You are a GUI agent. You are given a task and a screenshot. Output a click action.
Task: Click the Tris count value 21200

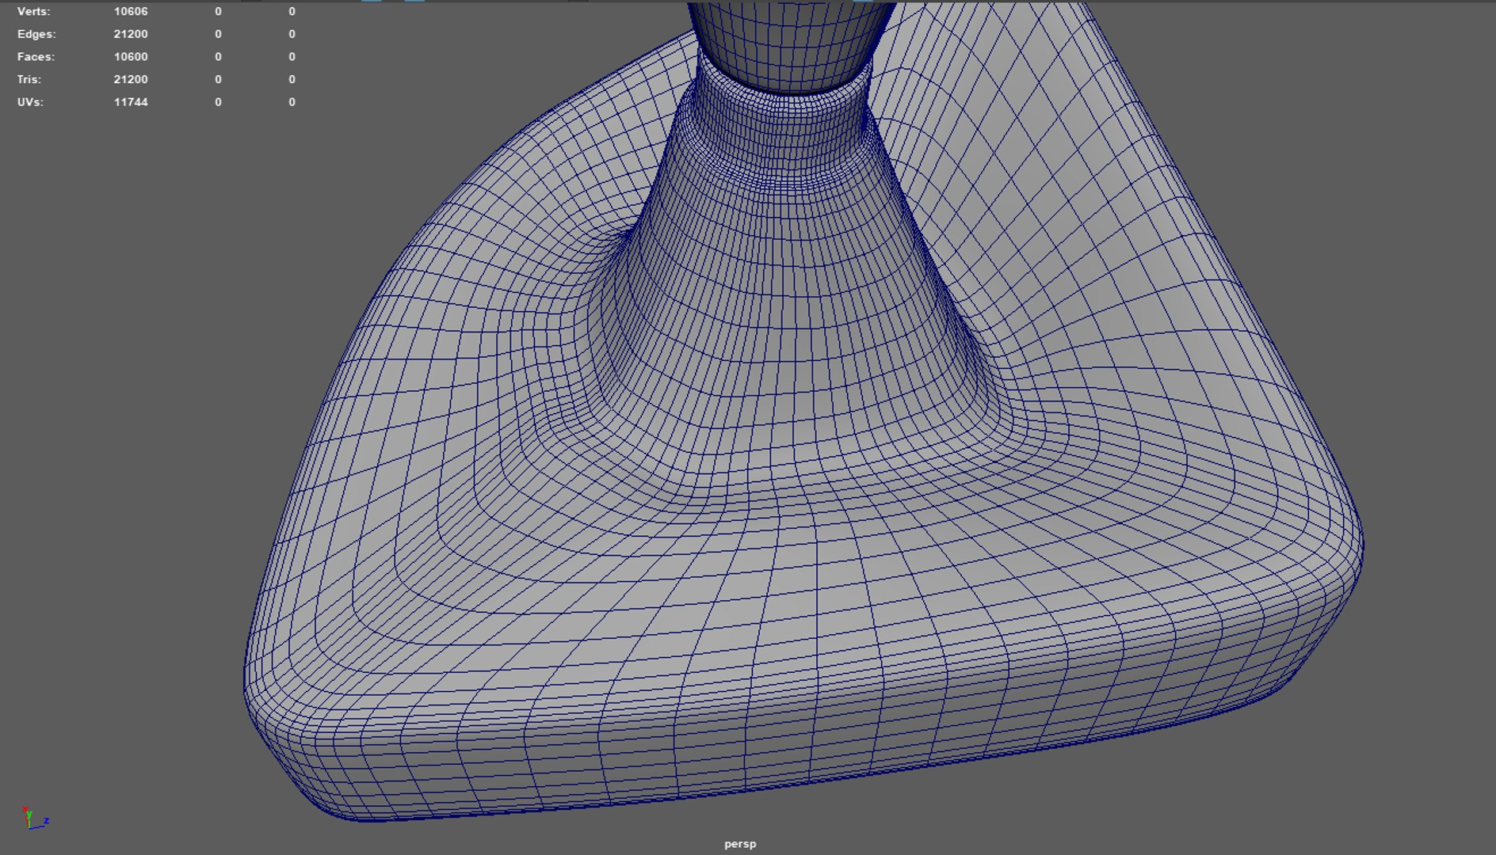click(x=131, y=79)
